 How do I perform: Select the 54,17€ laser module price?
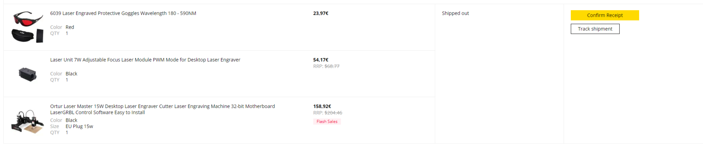(321, 60)
